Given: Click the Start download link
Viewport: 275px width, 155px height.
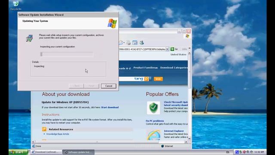Looking at the screenshot, I should pyautogui.click(x=110, y=107).
